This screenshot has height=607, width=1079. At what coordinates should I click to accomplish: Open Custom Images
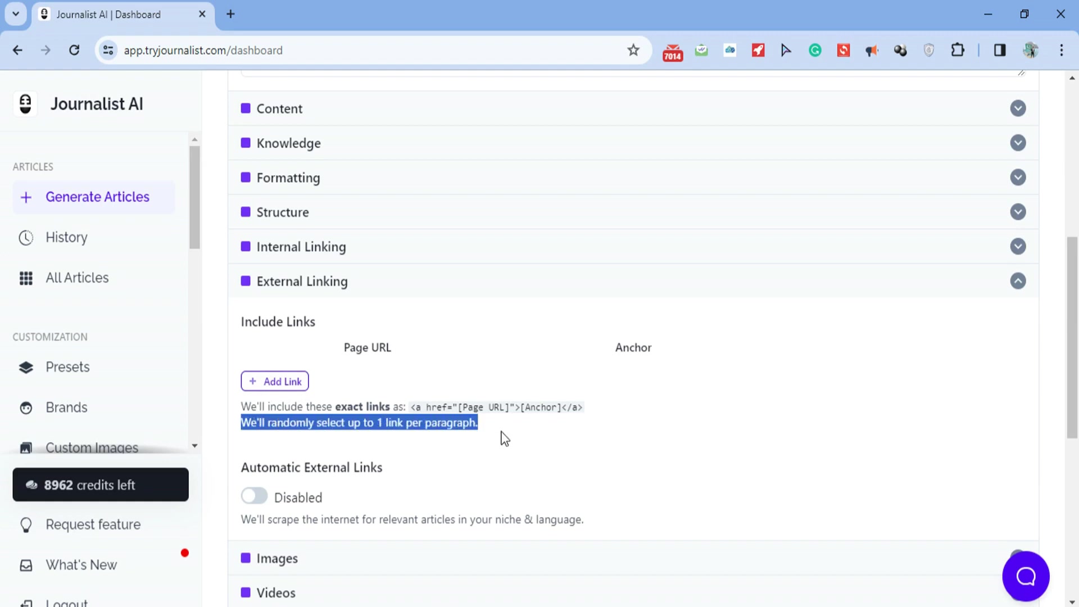click(x=92, y=448)
